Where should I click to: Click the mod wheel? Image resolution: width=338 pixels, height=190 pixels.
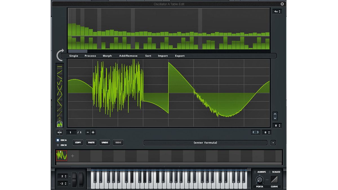pos(81,180)
